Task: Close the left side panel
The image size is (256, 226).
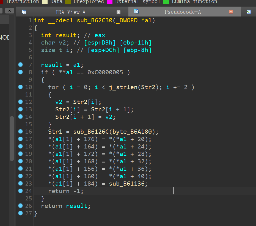Action: pyautogui.click(x=9, y=11)
